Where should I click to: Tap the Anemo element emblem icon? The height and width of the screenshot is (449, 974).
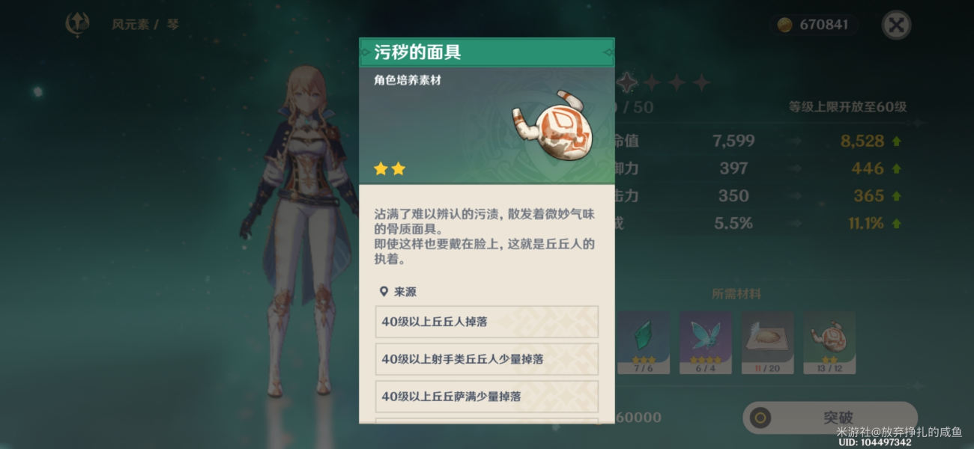pos(77,24)
